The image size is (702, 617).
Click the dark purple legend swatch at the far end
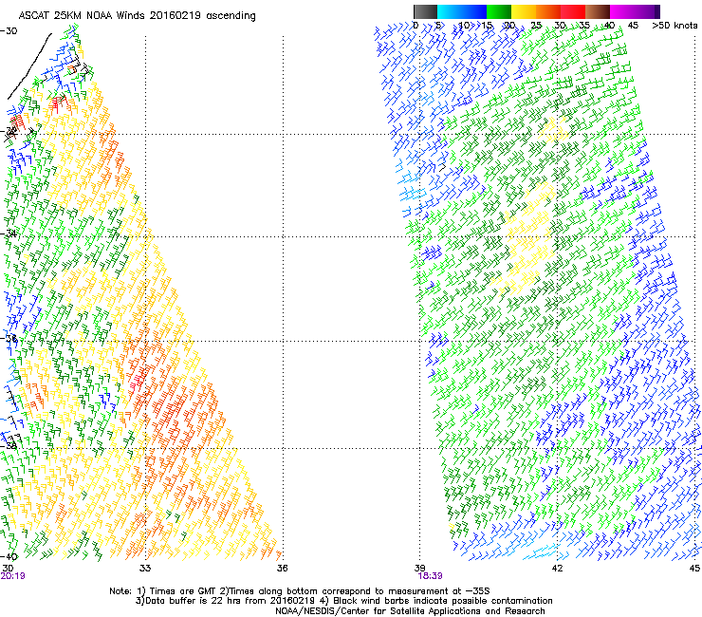[657, 11]
